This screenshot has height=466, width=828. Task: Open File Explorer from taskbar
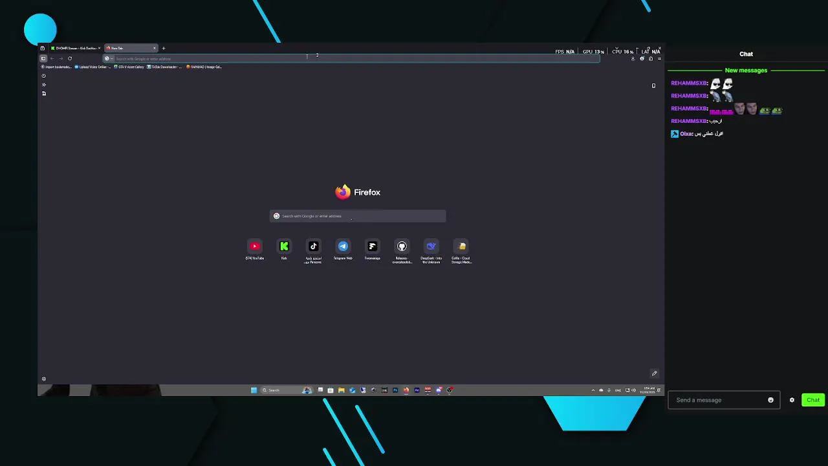(x=342, y=390)
